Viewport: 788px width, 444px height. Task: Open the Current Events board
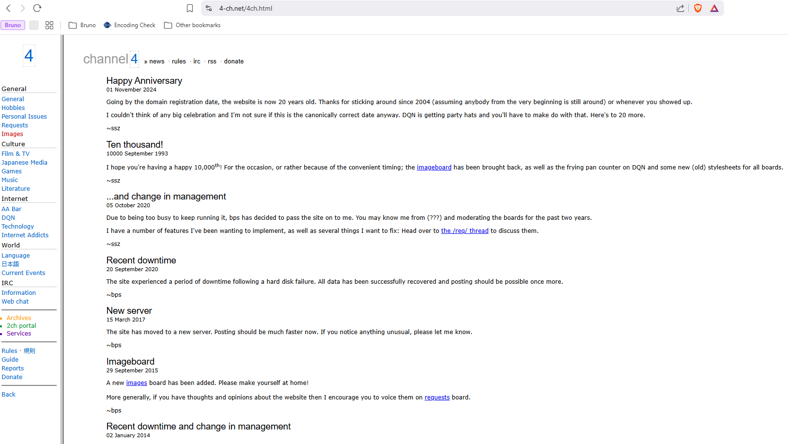[23, 273]
